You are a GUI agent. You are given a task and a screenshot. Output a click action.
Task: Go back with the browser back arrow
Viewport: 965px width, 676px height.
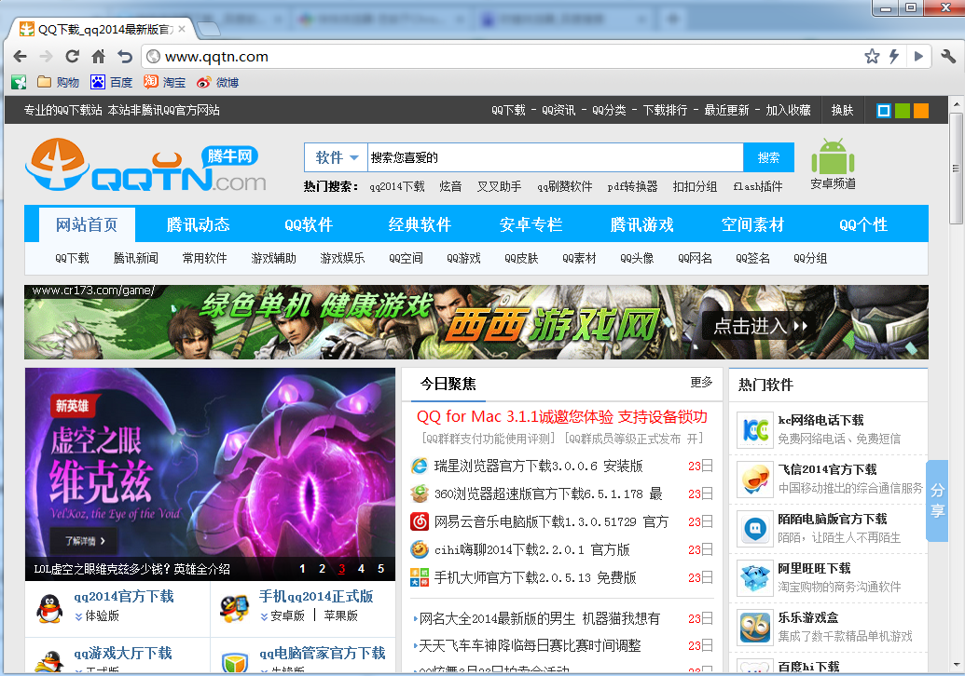pos(21,57)
